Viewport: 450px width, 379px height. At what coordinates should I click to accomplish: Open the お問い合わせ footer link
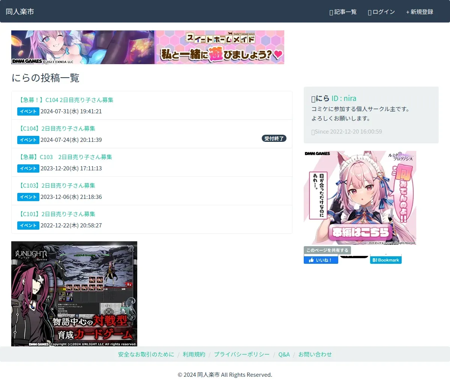[x=315, y=354]
